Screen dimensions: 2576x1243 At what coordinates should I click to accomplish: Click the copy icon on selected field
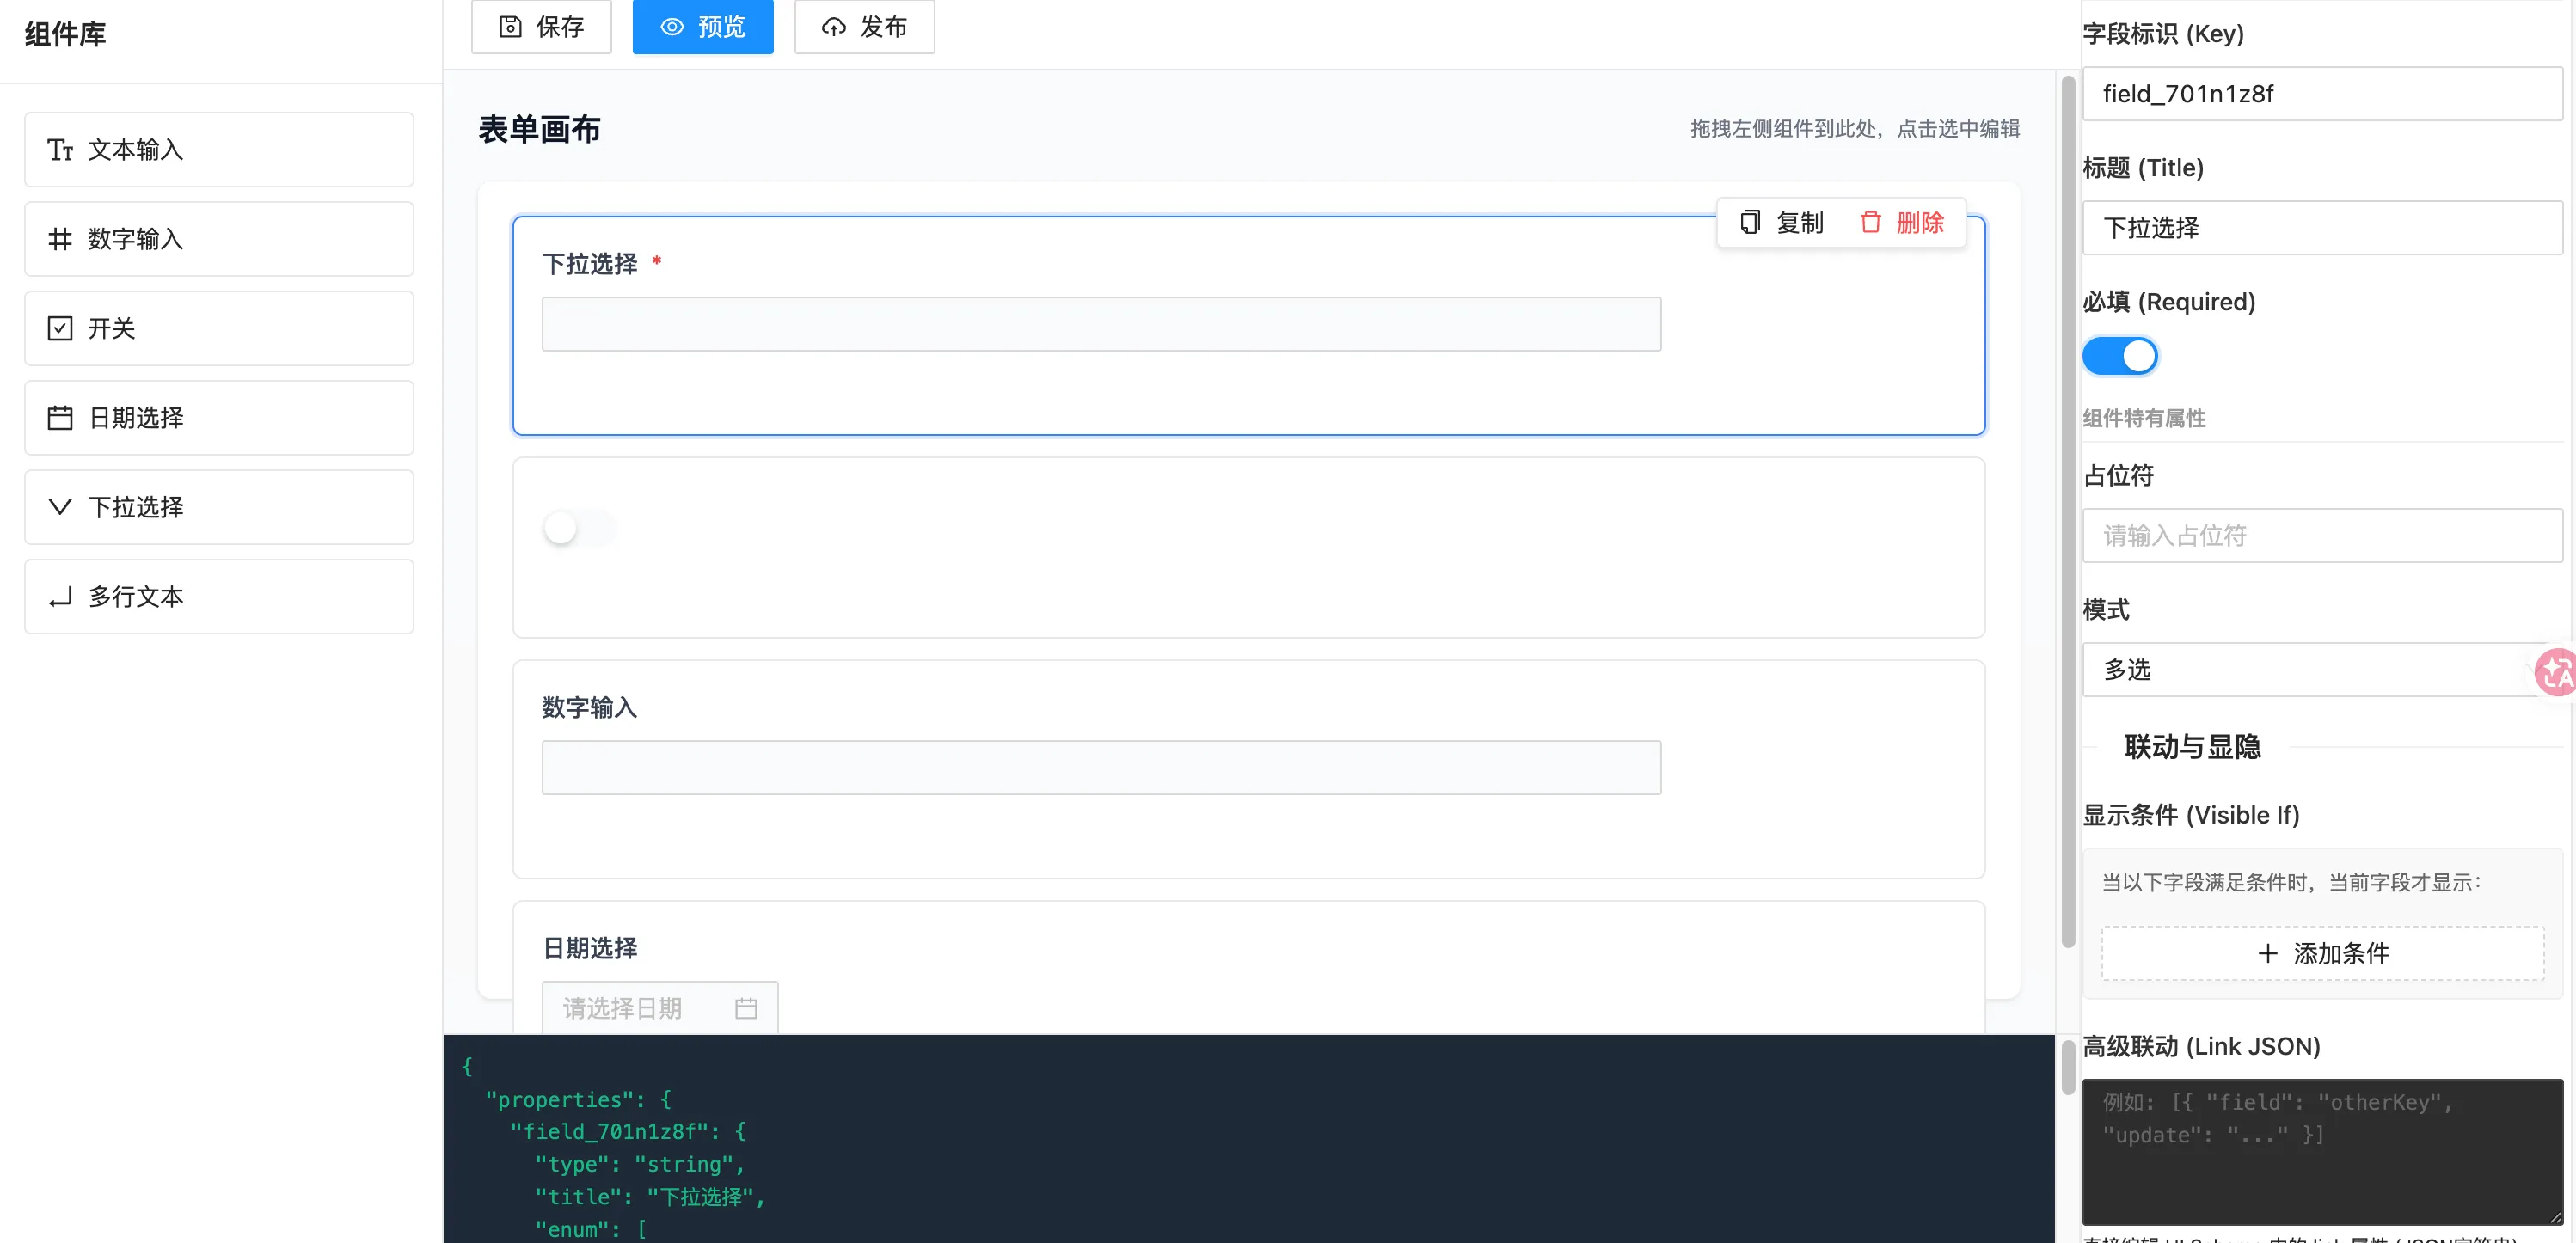coord(1750,222)
